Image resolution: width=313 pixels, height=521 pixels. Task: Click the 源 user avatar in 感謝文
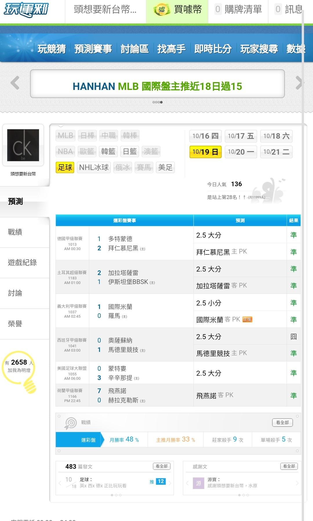click(199, 483)
